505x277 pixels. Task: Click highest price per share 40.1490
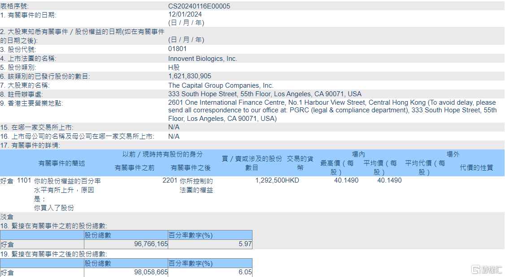(x=346, y=181)
